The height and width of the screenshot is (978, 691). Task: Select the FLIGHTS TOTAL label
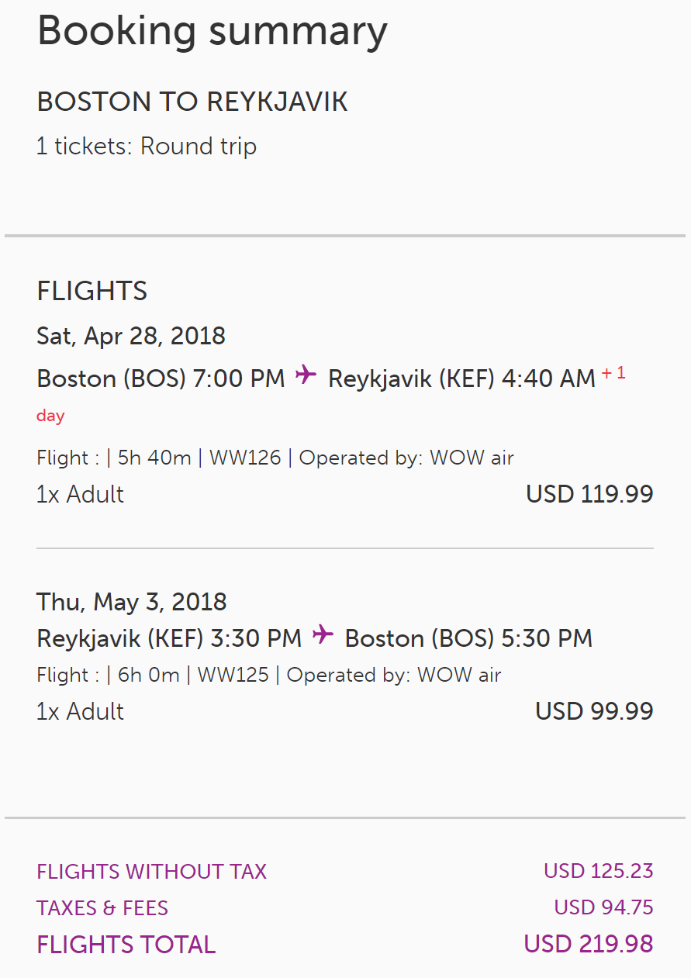[x=126, y=945]
